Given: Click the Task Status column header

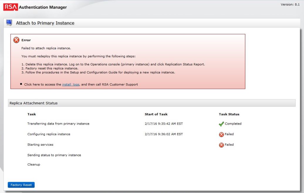Looking at the screenshot, I should 229,114.
